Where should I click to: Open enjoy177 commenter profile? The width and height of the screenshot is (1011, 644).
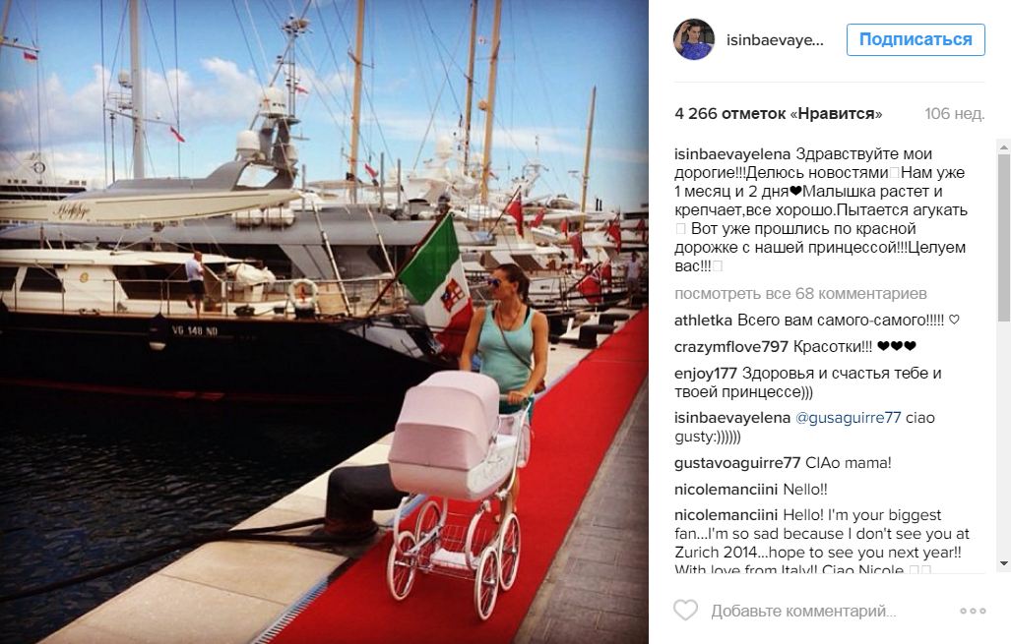click(x=706, y=374)
